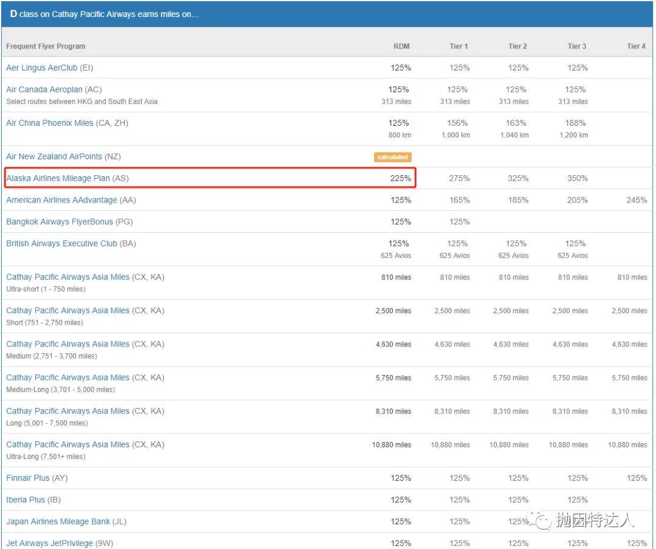Select the 245% American Airlines Tier 4 value
The width and height of the screenshot is (656, 549).
[x=637, y=200]
